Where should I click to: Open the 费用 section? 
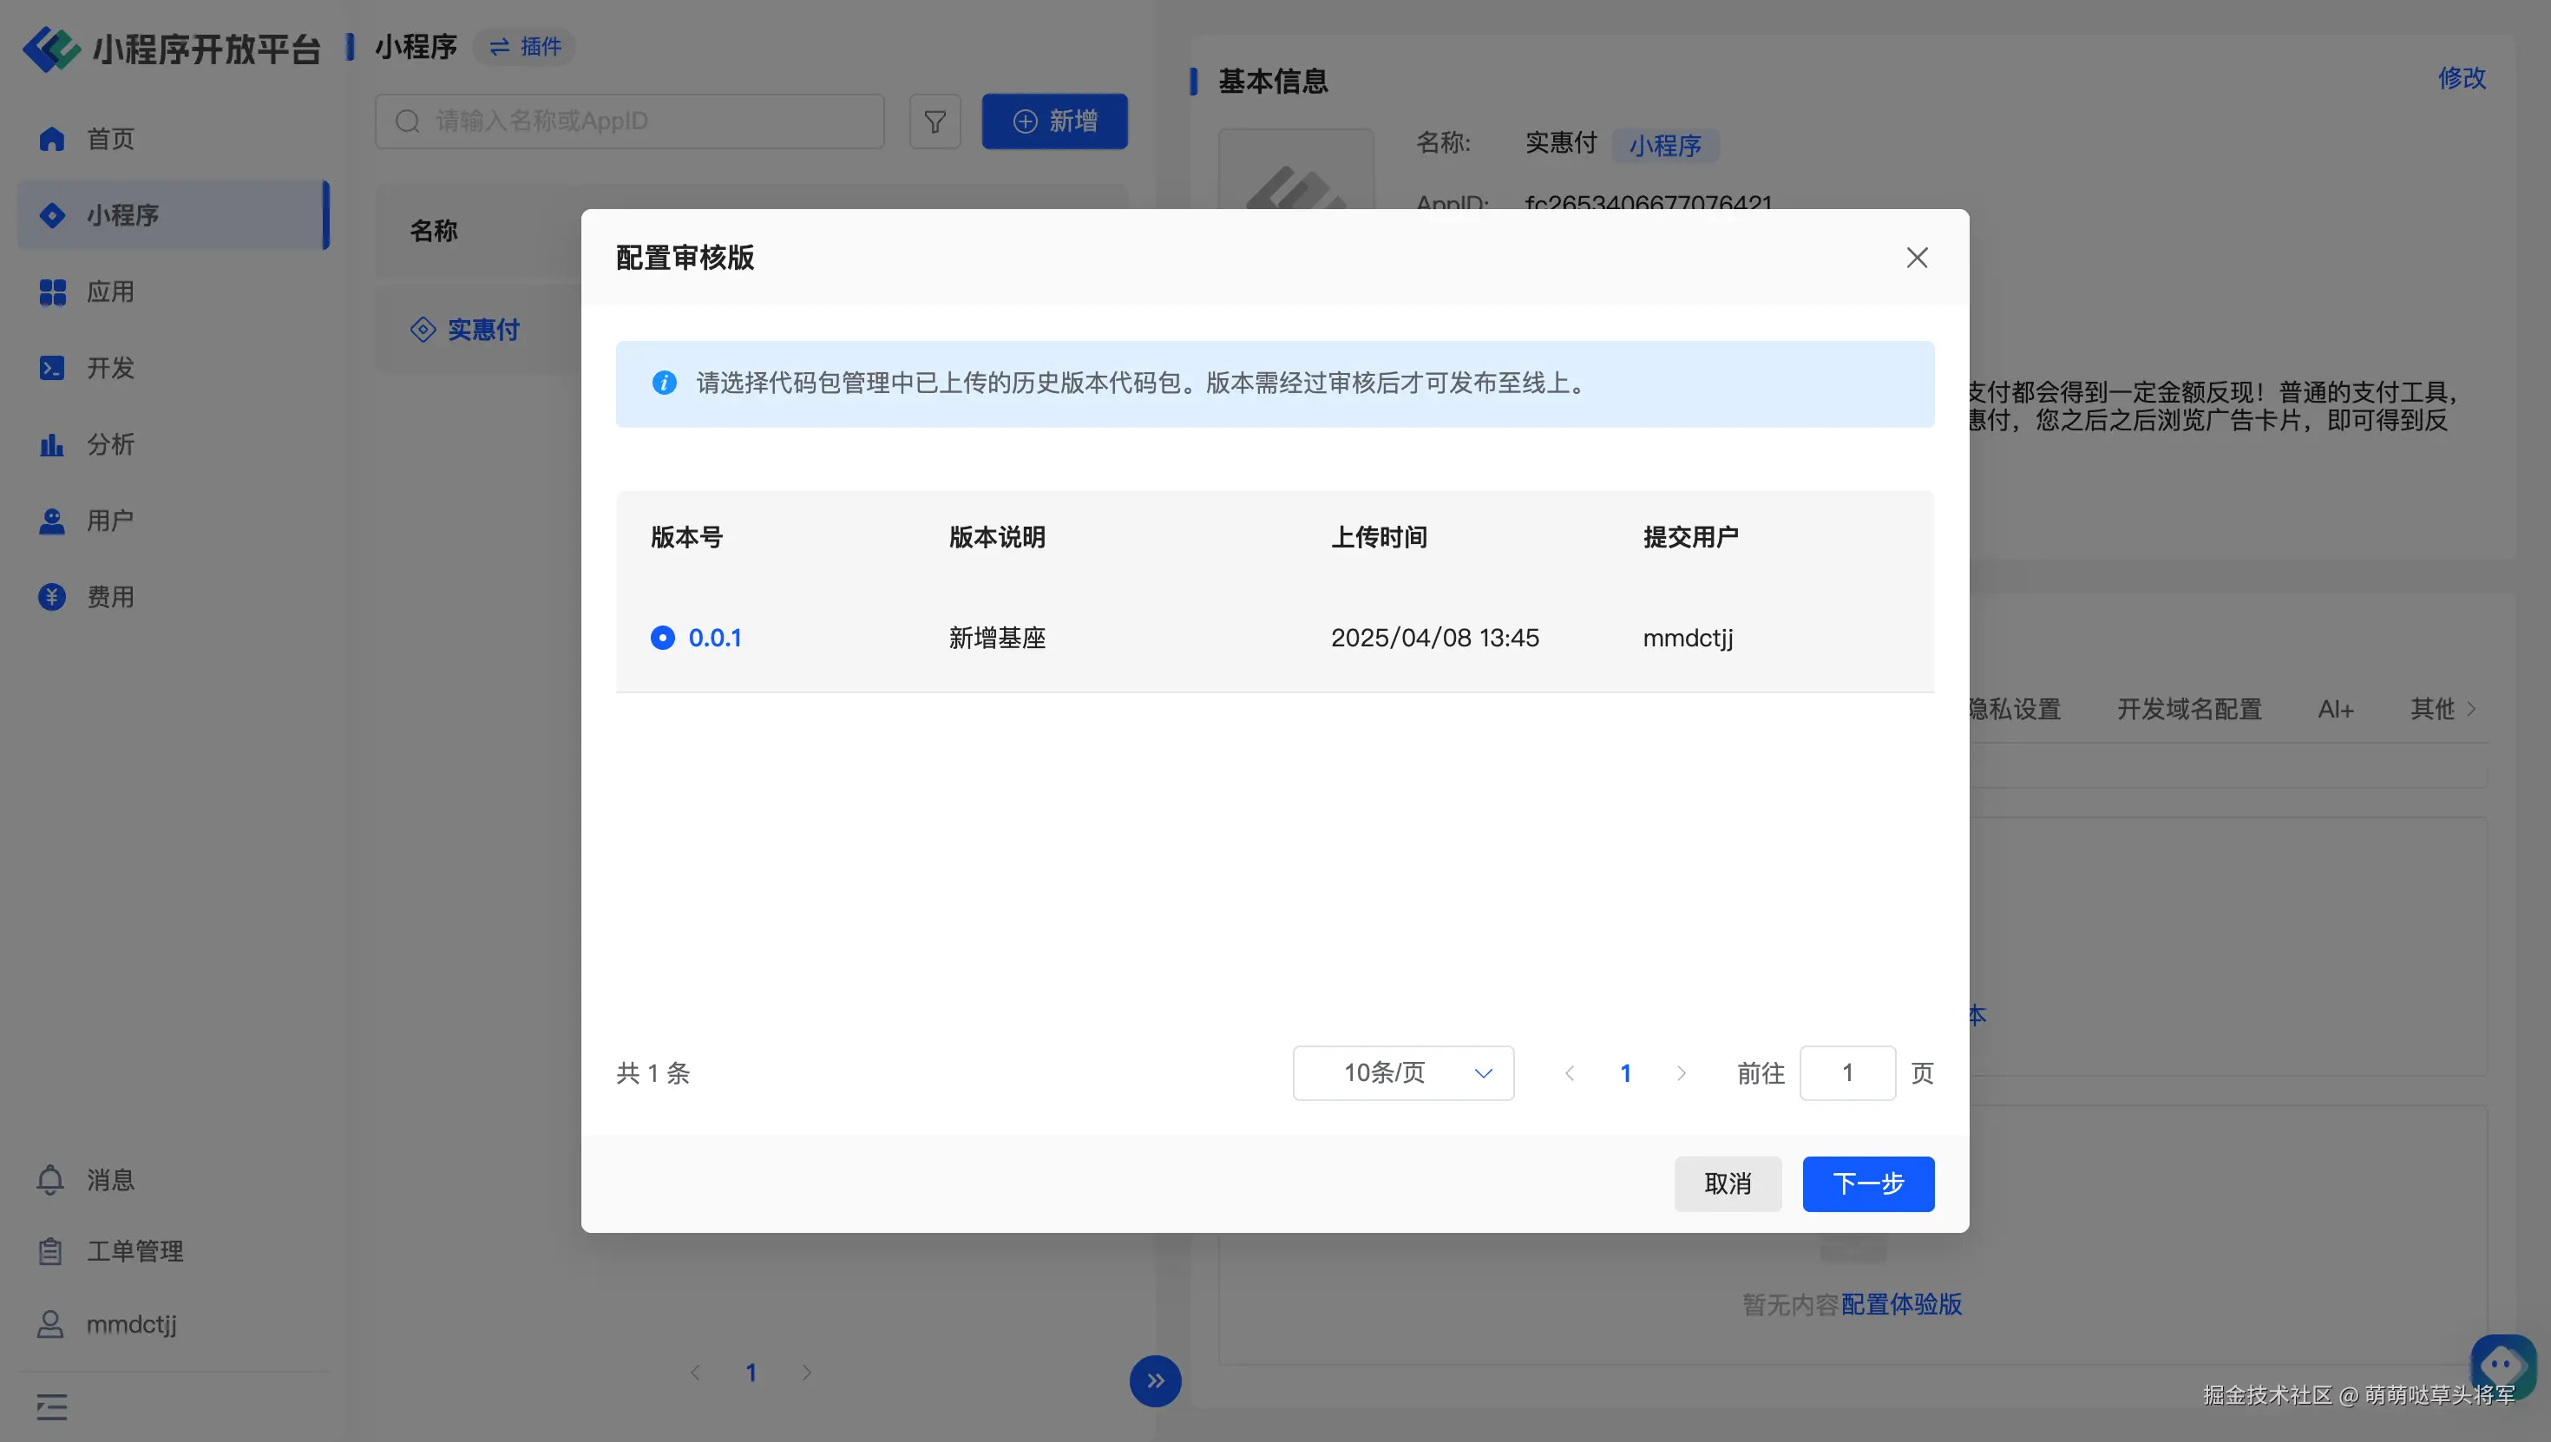coord(51,596)
